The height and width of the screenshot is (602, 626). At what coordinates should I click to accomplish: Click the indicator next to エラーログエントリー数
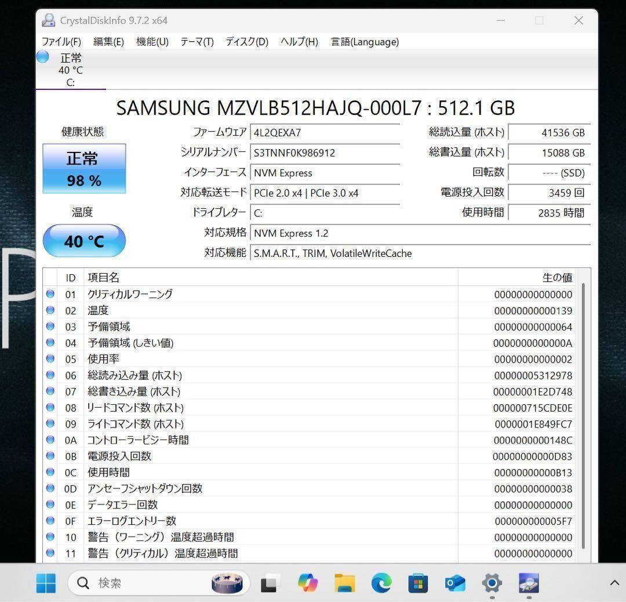pyautogui.click(x=50, y=521)
